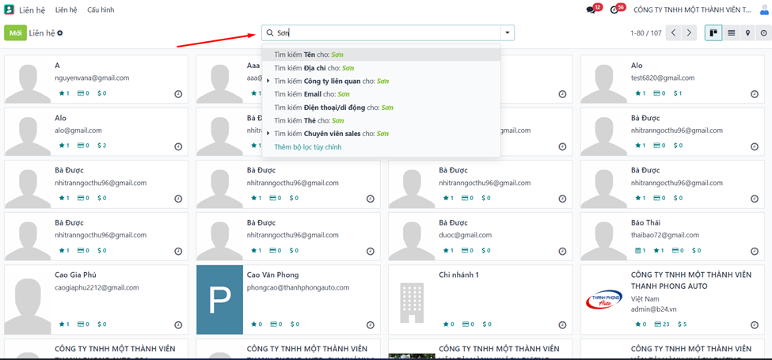
Task: Switch to activity view
Action: (763, 33)
